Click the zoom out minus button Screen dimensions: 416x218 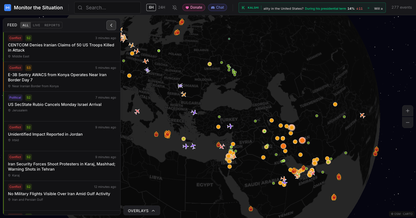407,122
